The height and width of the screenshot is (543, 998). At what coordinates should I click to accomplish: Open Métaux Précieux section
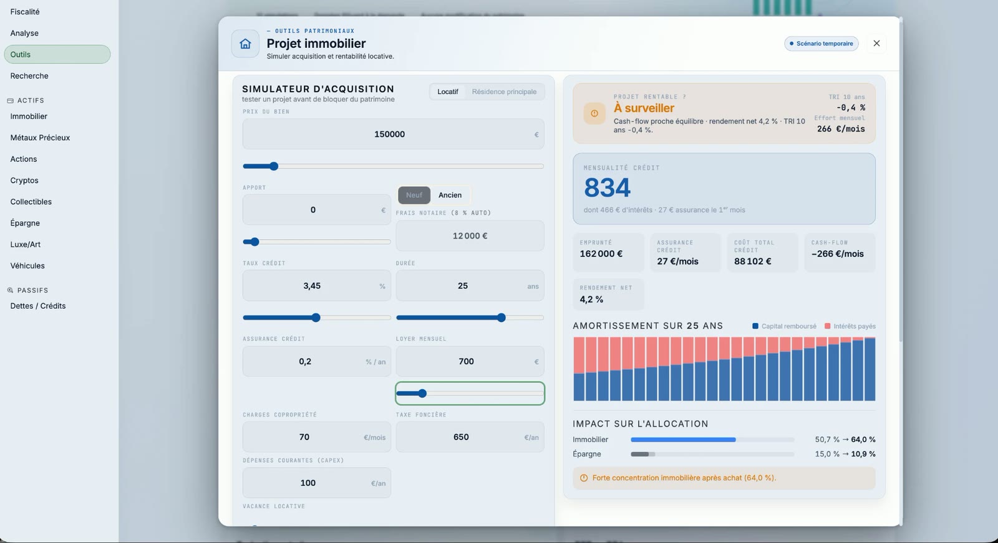pyautogui.click(x=40, y=138)
